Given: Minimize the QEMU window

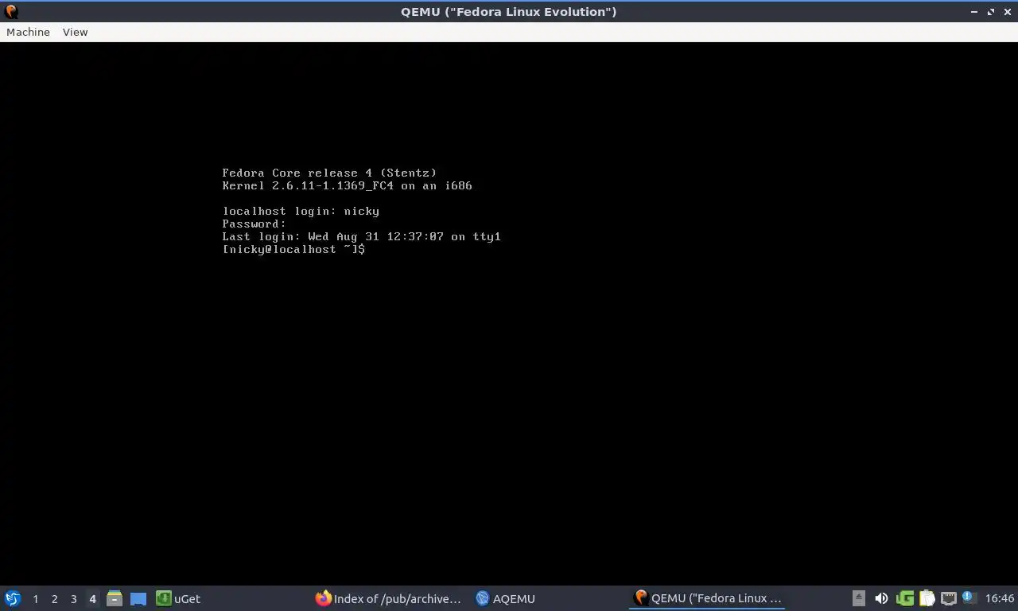Looking at the screenshot, I should (x=974, y=12).
